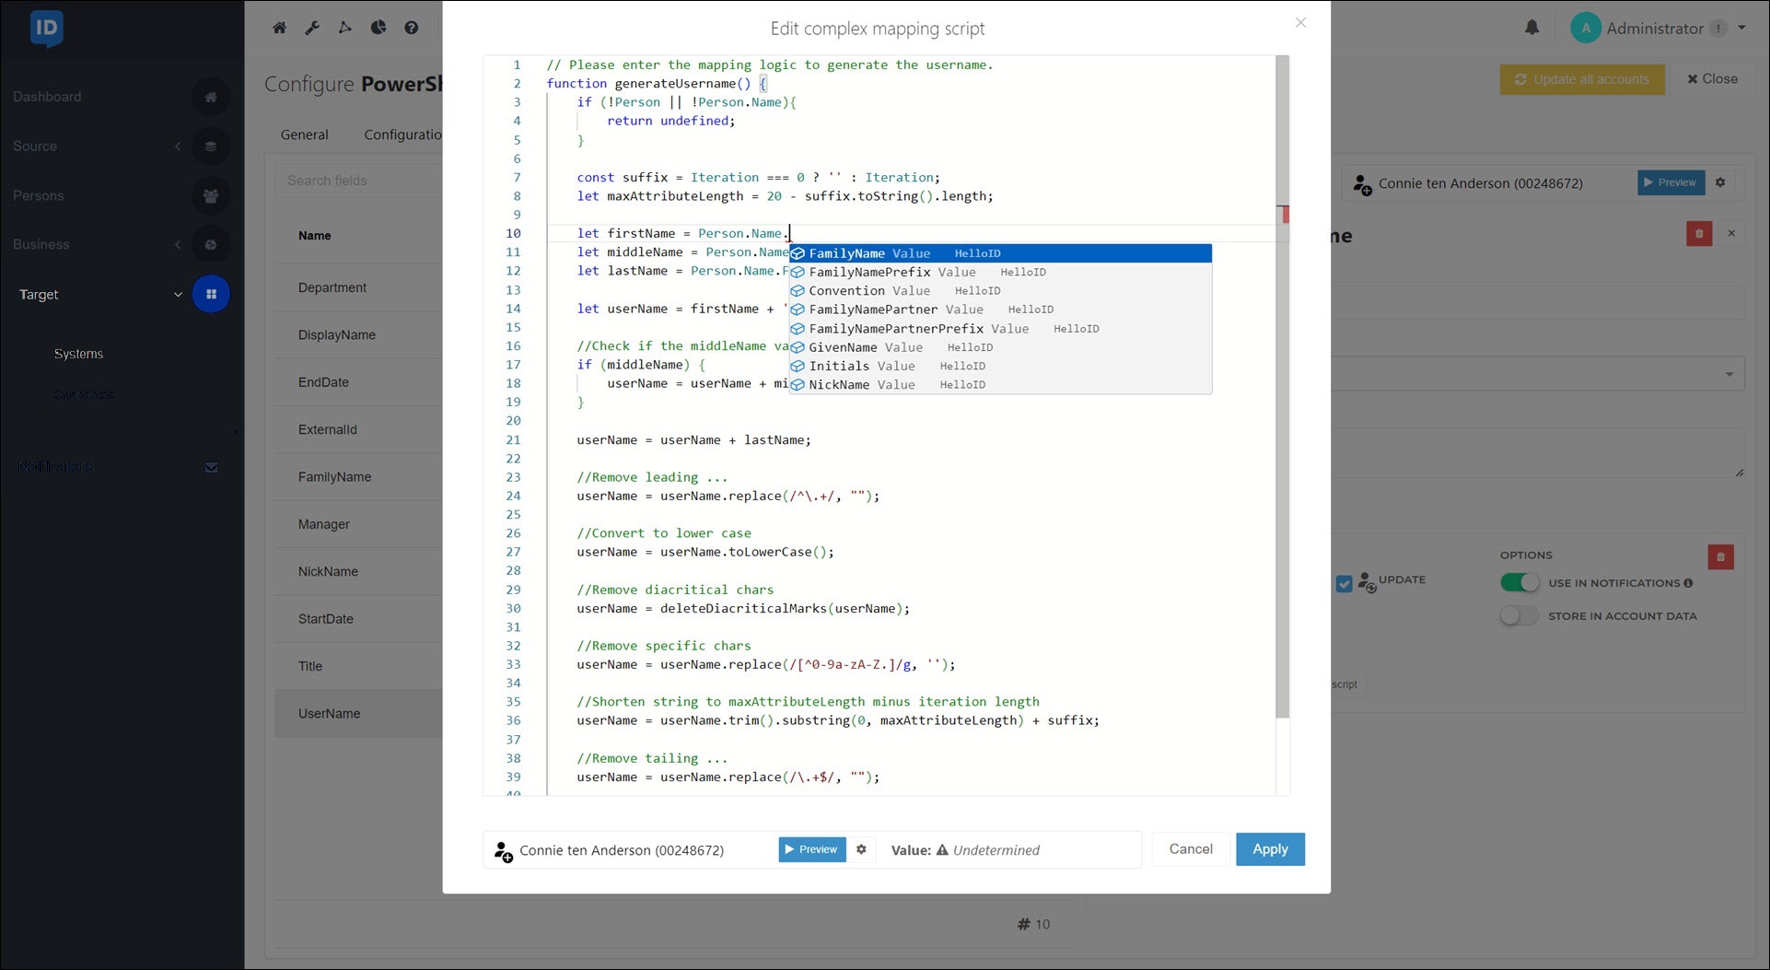Select the FamilyName field row
This screenshot has height=970, width=1770.
358,477
